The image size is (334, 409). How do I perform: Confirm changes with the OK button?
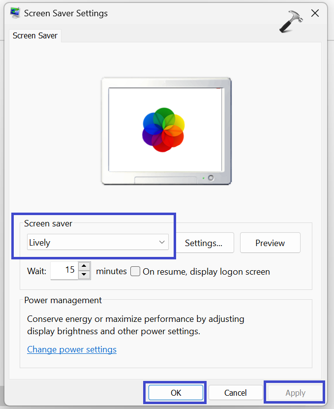[176, 393]
